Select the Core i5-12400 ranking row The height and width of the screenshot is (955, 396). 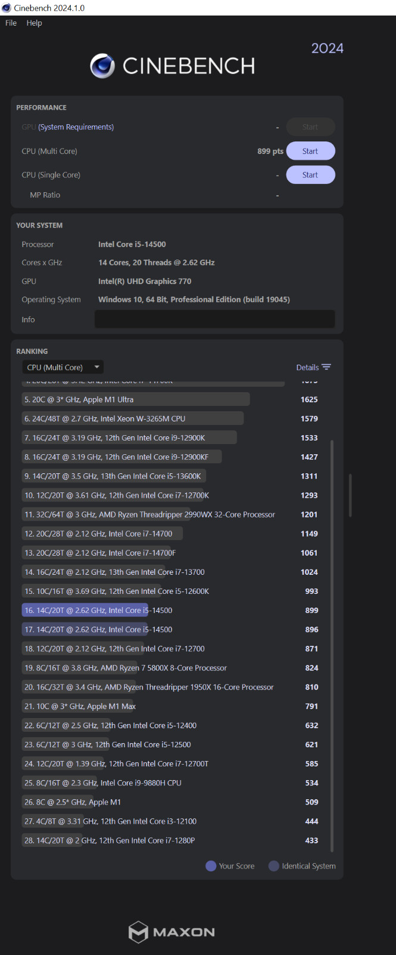[x=172, y=725]
